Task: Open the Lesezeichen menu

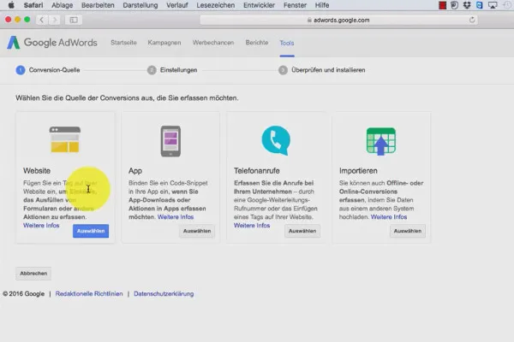Action: [x=215, y=5]
